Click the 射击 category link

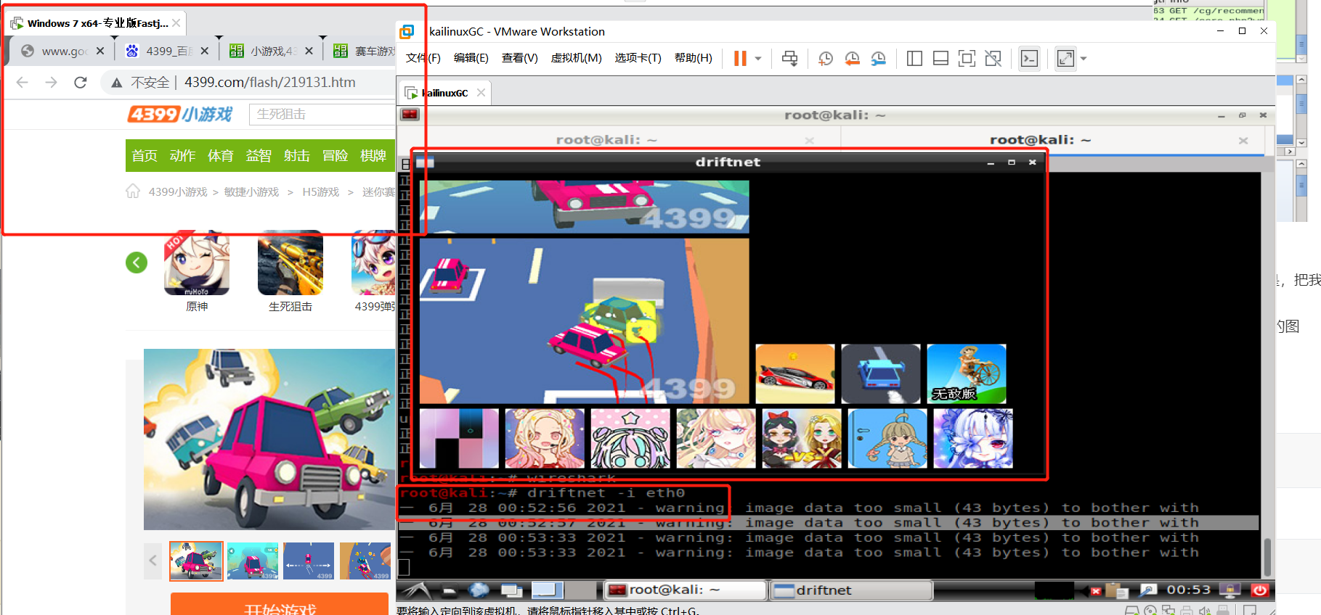click(296, 156)
